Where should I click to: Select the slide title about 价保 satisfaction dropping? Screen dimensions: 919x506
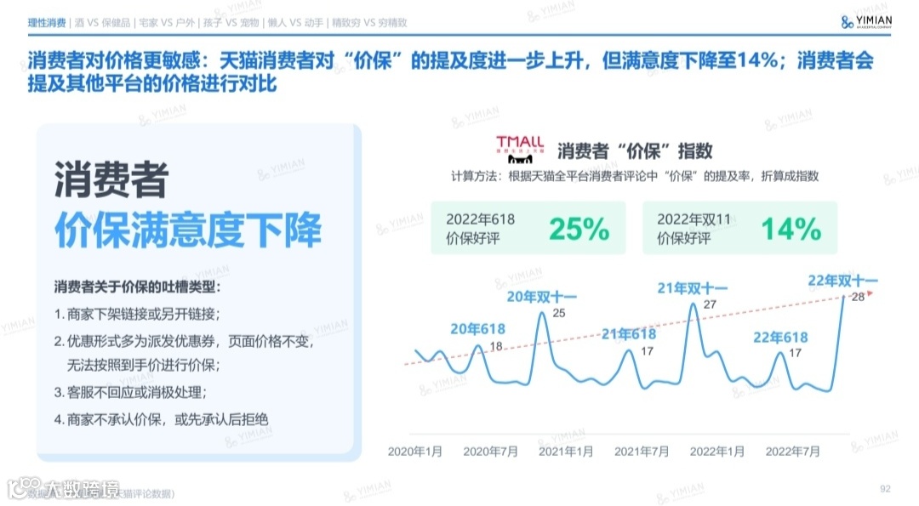(x=450, y=71)
